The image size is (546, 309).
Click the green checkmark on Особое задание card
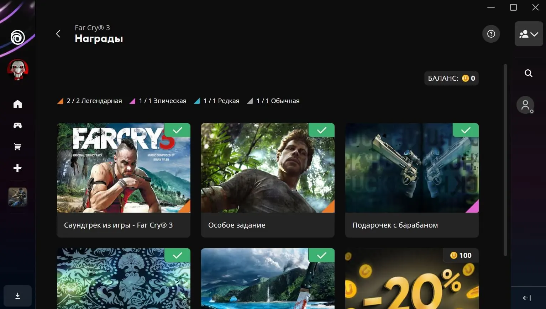321,130
